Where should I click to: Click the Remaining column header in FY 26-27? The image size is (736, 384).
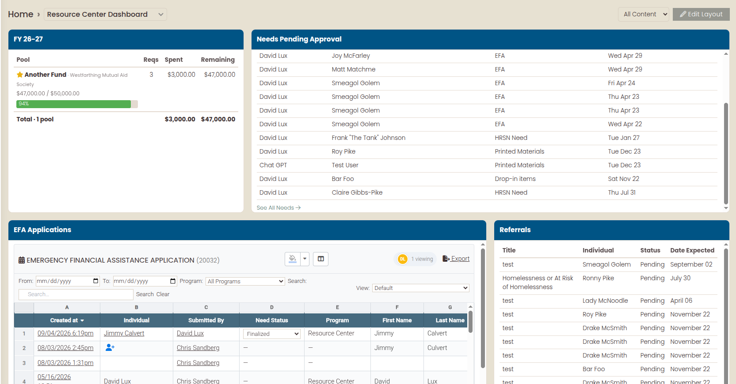(x=217, y=60)
